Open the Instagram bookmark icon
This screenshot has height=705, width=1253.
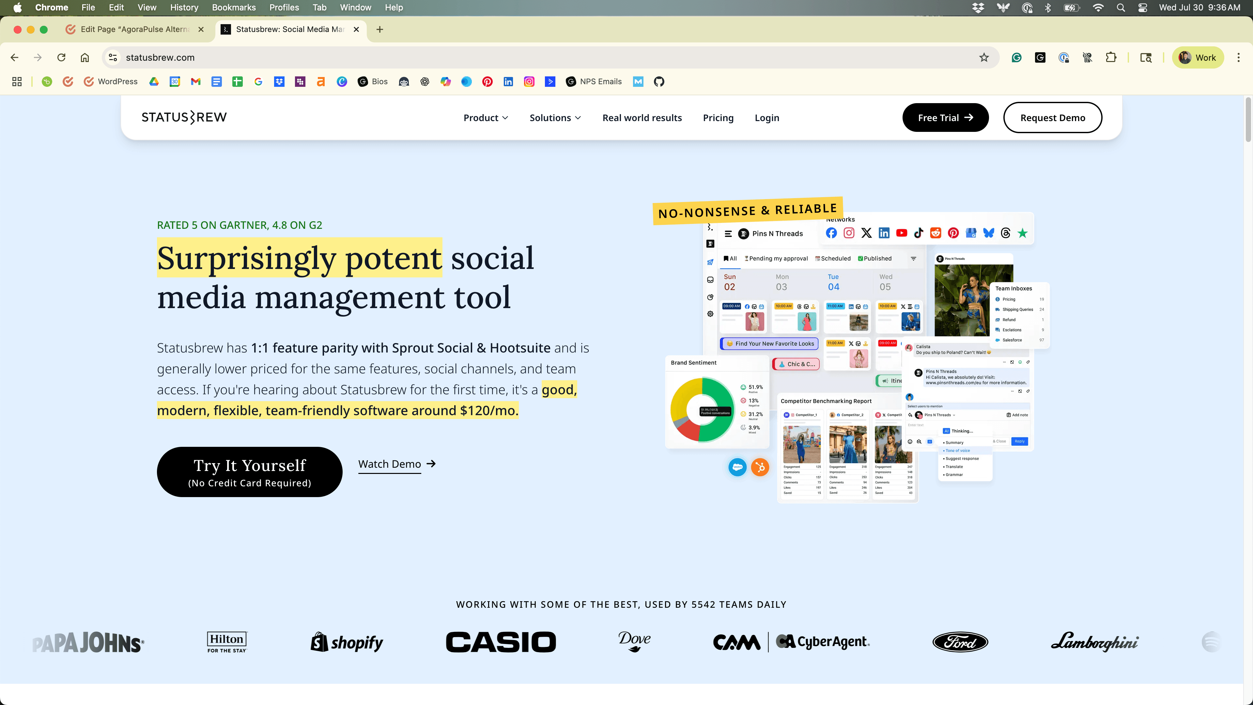click(x=529, y=82)
